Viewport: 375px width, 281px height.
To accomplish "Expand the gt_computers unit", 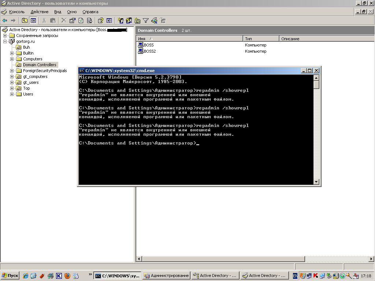I will tap(12, 76).
